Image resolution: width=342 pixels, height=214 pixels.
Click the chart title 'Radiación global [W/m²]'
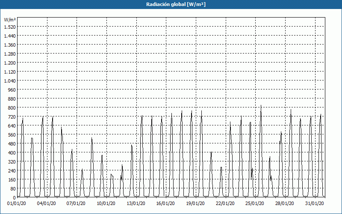(176, 4)
